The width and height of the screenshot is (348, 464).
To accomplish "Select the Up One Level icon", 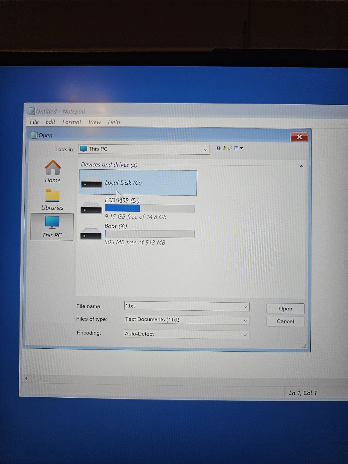I will [224, 148].
